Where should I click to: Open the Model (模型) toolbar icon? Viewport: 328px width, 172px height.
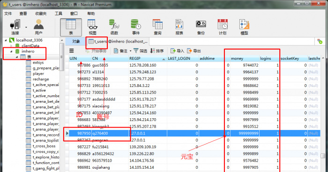pyautogui.click(x=244, y=27)
